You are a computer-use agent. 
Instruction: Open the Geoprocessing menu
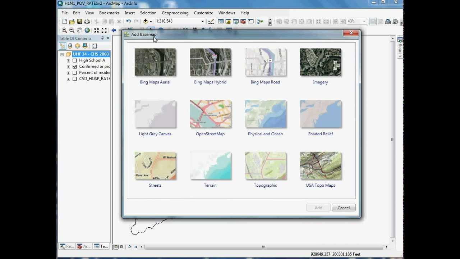pos(175,13)
